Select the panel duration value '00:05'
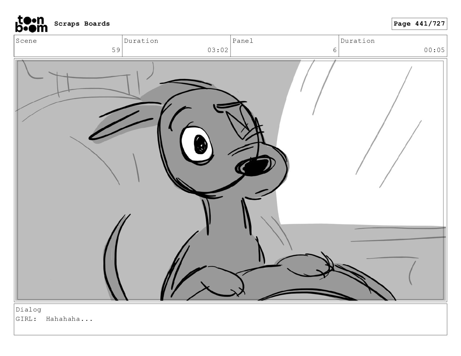461x356 pixels. pyautogui.click(x=434, y=50)
